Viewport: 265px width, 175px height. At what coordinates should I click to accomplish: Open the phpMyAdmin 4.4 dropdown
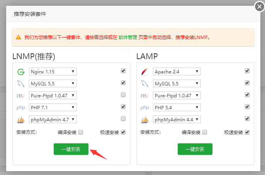177,119
